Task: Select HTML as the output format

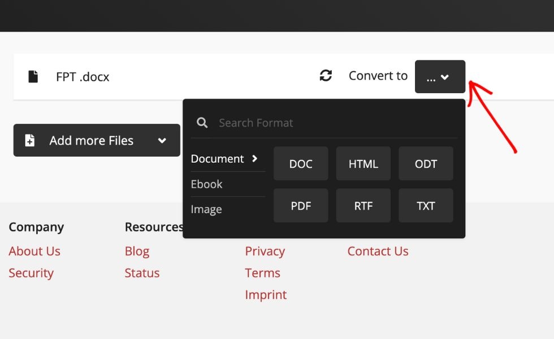Action: pyautogui.click(x=363, y=163)
